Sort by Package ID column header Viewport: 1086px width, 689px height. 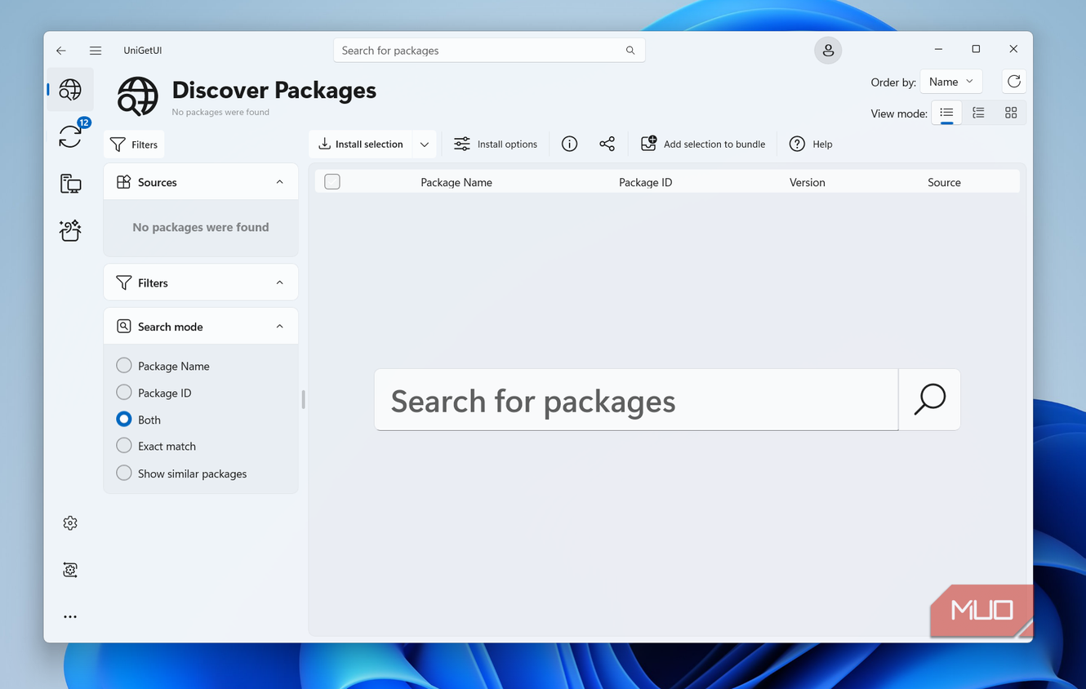[x=645, y=182]
